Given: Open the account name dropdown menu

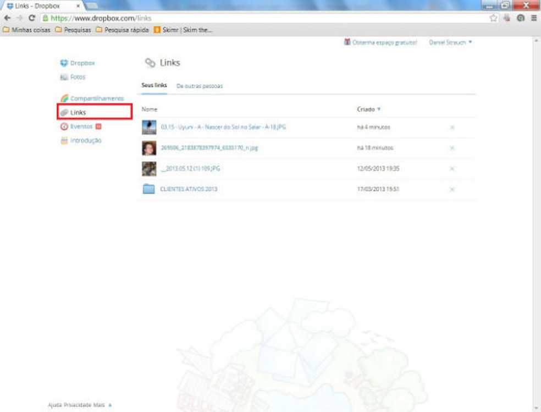Looking at the screenshot, I should tap(450, 42).
